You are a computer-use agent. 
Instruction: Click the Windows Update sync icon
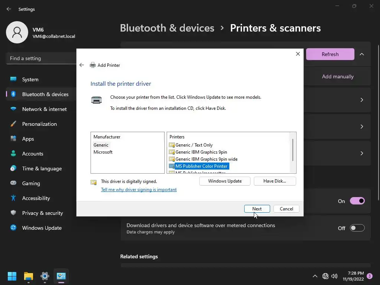click(13, 227)
